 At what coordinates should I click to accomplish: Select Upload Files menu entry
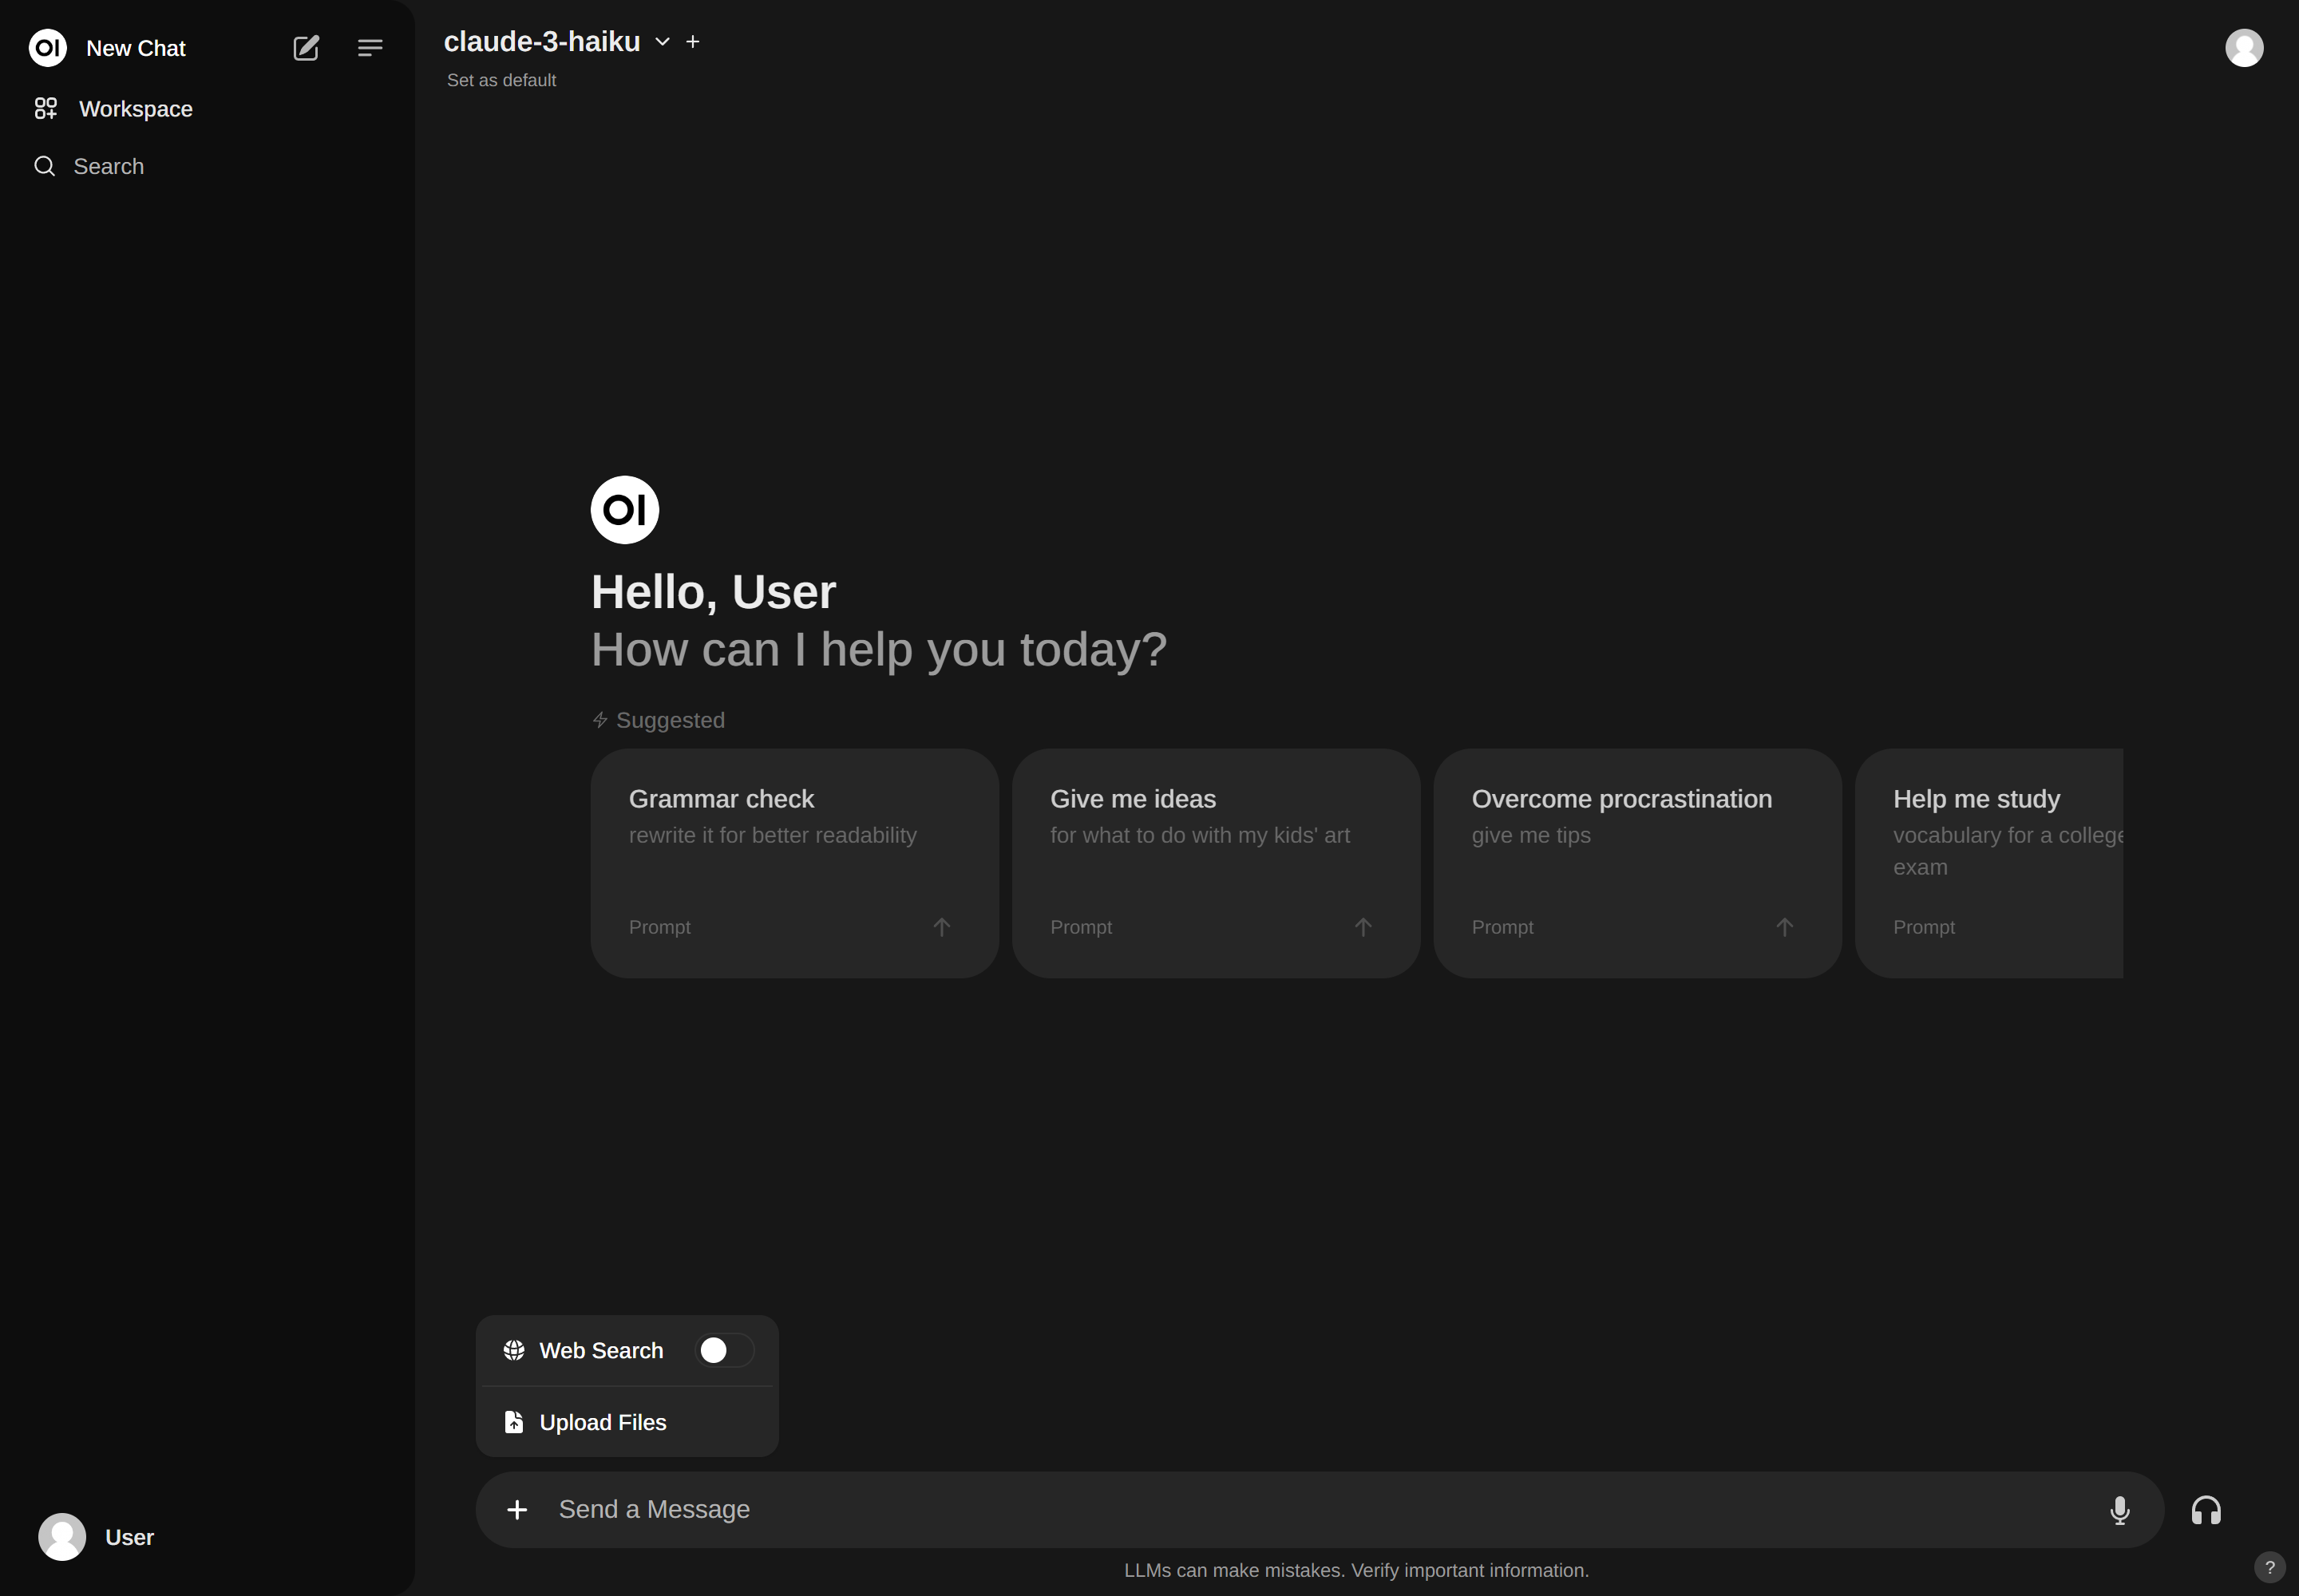(x=602, y=1422)
